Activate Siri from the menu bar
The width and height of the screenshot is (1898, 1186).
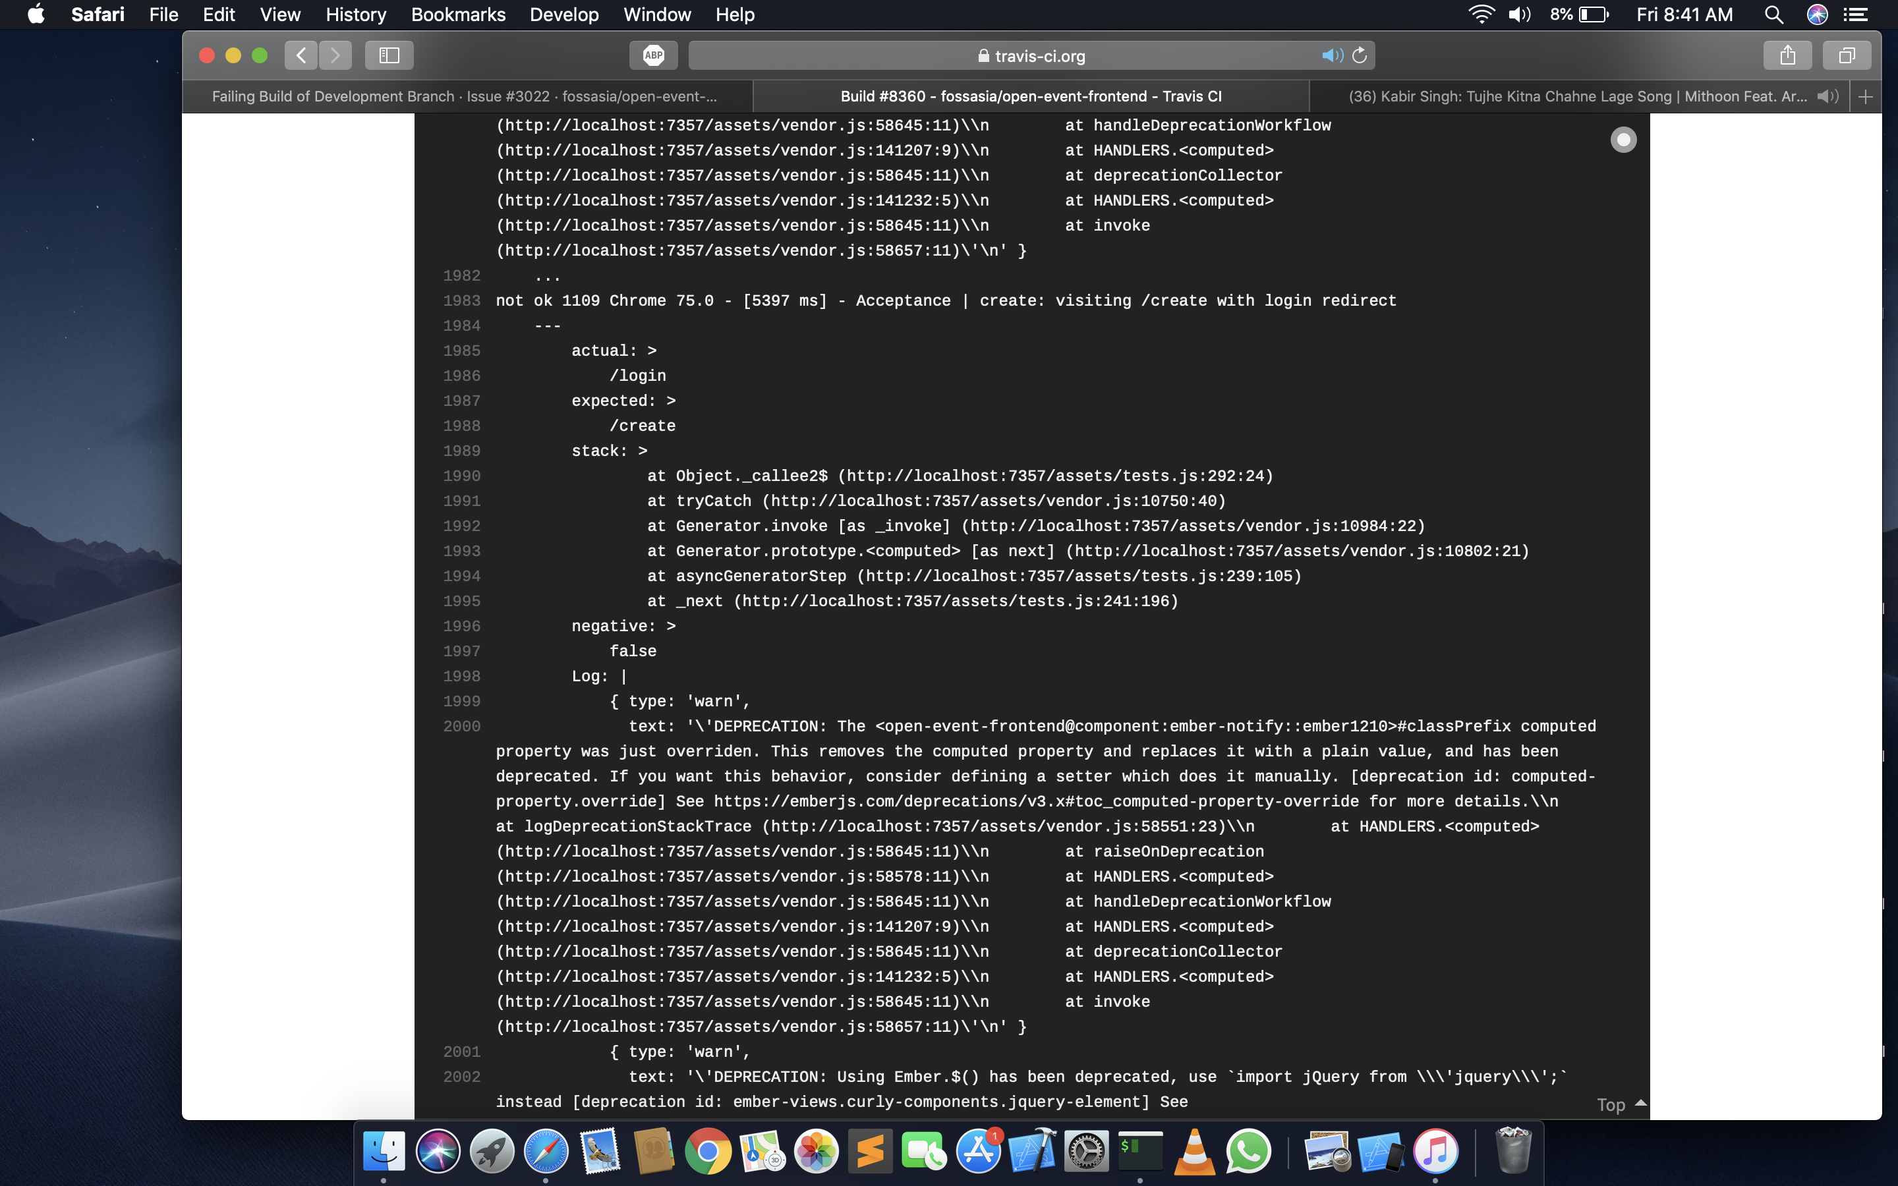[x=1817, y=14]
